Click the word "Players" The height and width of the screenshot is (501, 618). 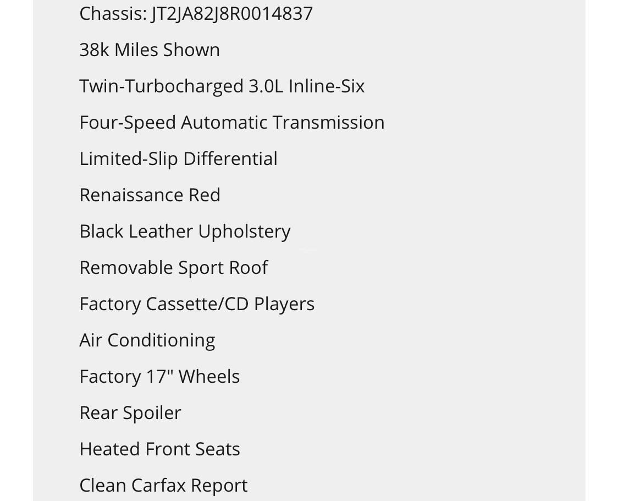click(x=284, y=304)
